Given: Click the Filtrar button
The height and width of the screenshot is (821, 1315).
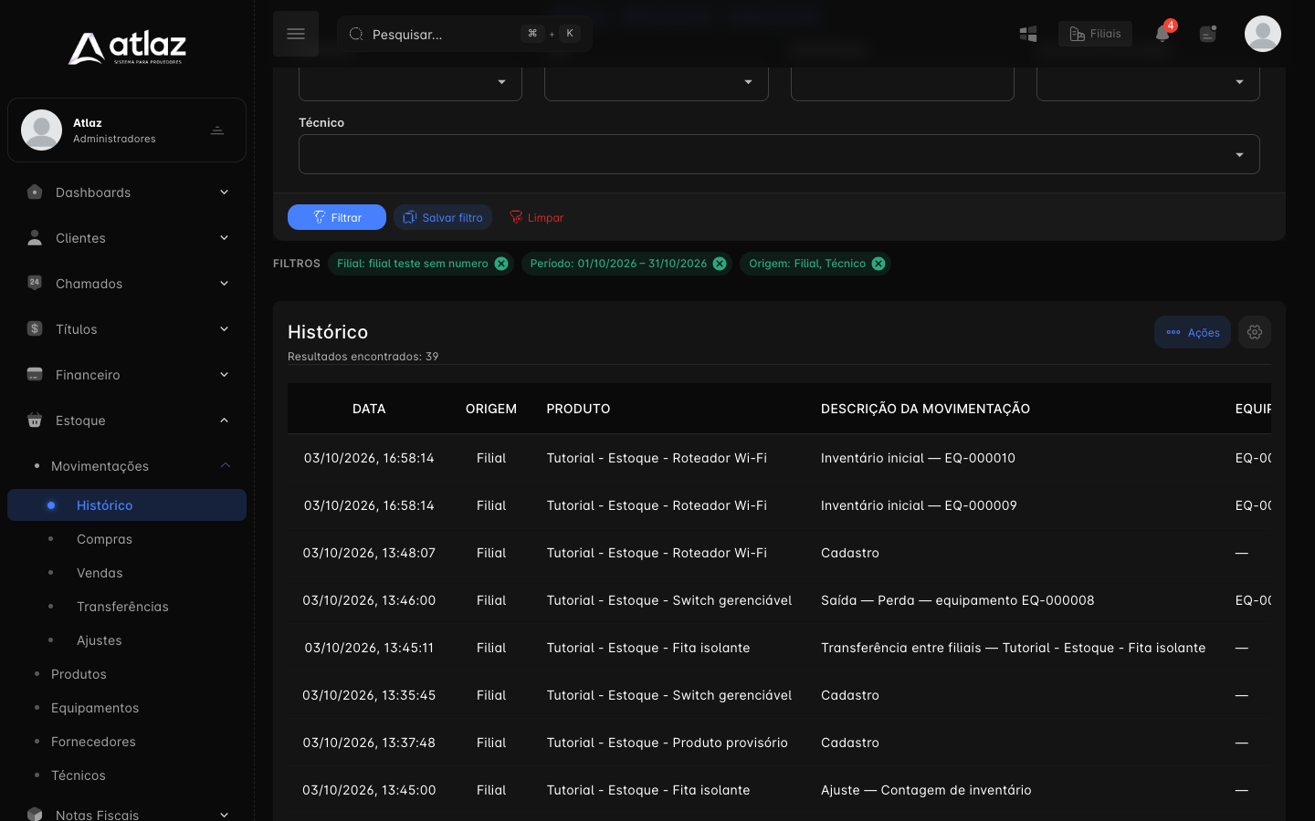Looking at the screenshot, I should click(337, 217).
